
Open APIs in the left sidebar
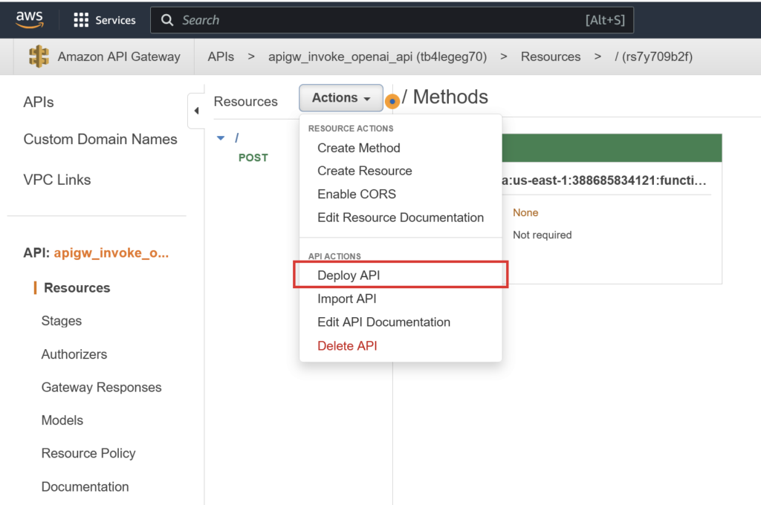39,102
